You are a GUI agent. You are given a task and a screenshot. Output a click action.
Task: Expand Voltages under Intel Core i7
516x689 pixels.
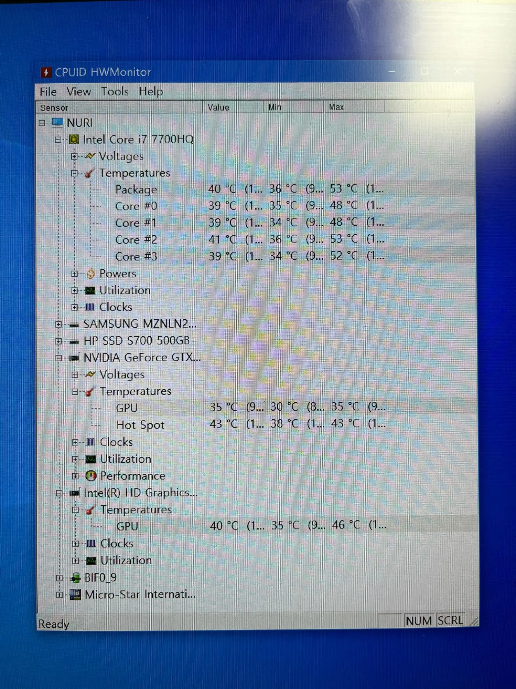(74, 156)
